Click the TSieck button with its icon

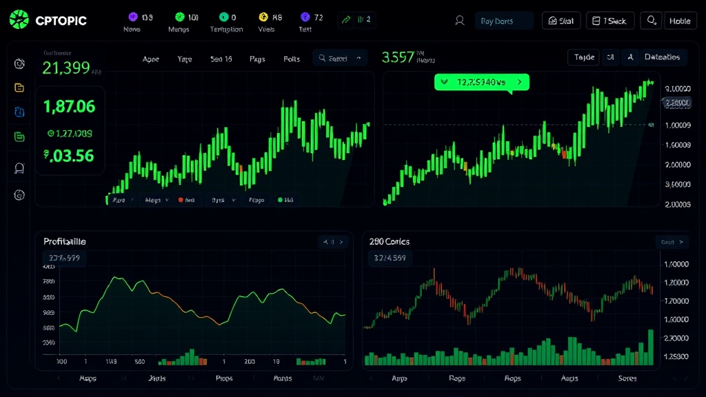(x=610, y=21)
